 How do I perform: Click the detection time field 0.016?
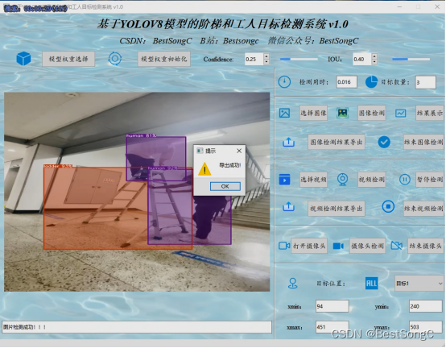tap(346, 82)
